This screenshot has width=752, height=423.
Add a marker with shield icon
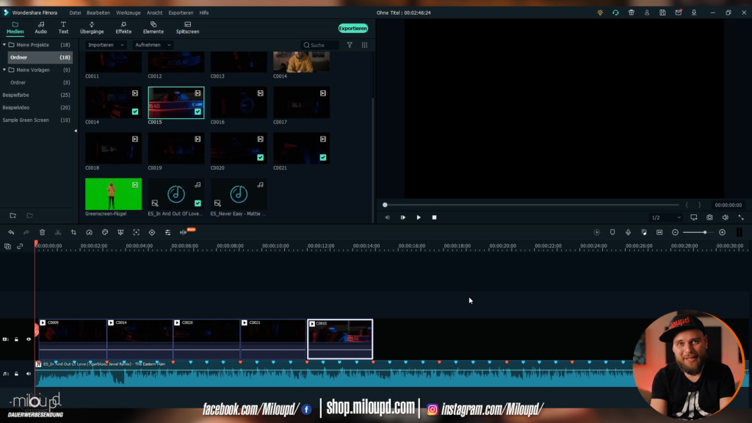coord(612,232)
